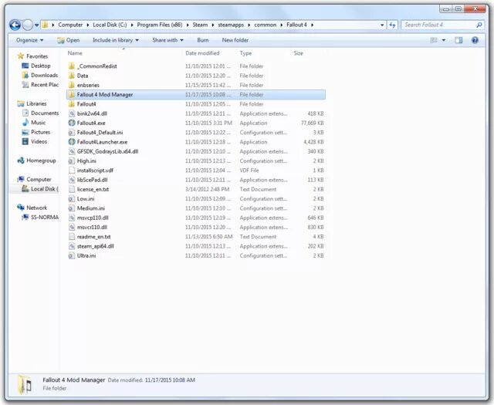The height and width of the screenshot is (405, 494).
Task: Open the Pictures library
Action: click(x=36, y=132)
